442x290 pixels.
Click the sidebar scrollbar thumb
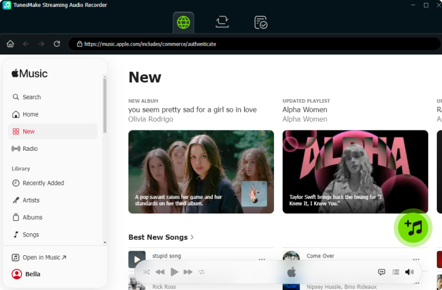105,106
